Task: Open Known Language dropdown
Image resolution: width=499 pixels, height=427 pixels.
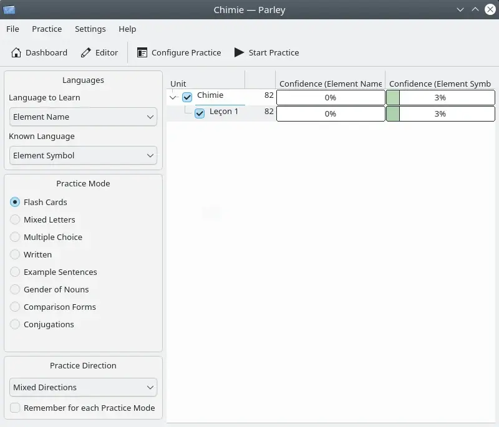Action: click(x=83, y=155)
